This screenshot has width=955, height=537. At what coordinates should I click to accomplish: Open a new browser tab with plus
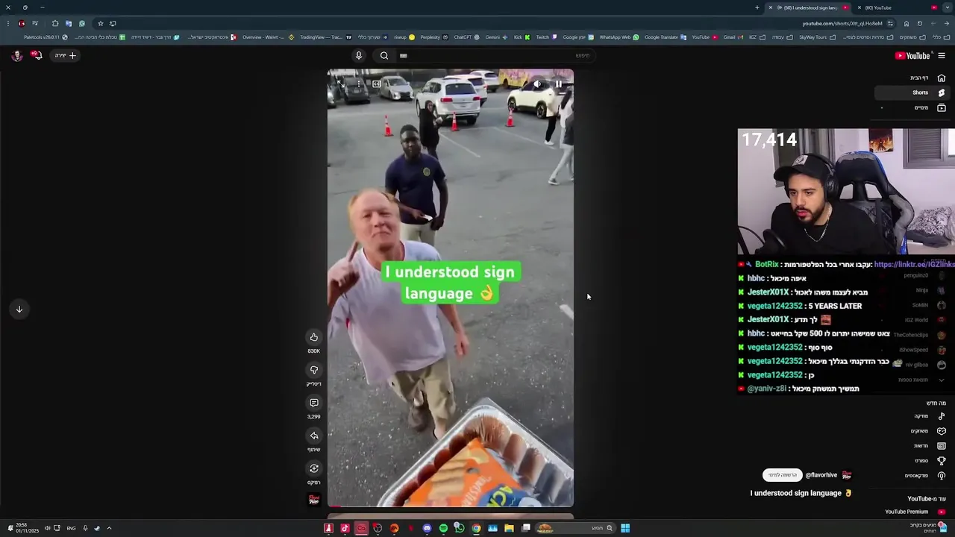757,7
